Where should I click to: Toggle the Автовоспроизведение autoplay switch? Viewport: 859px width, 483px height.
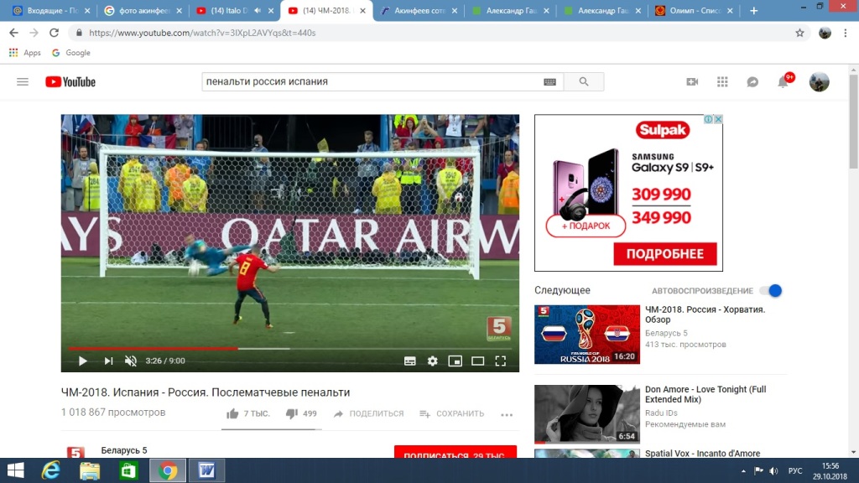[x=772, y=291]
